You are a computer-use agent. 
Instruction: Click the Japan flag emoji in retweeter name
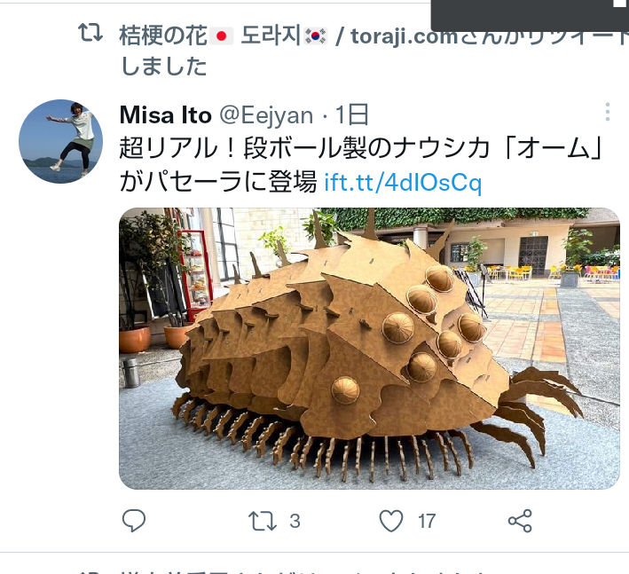click(221, 36)
